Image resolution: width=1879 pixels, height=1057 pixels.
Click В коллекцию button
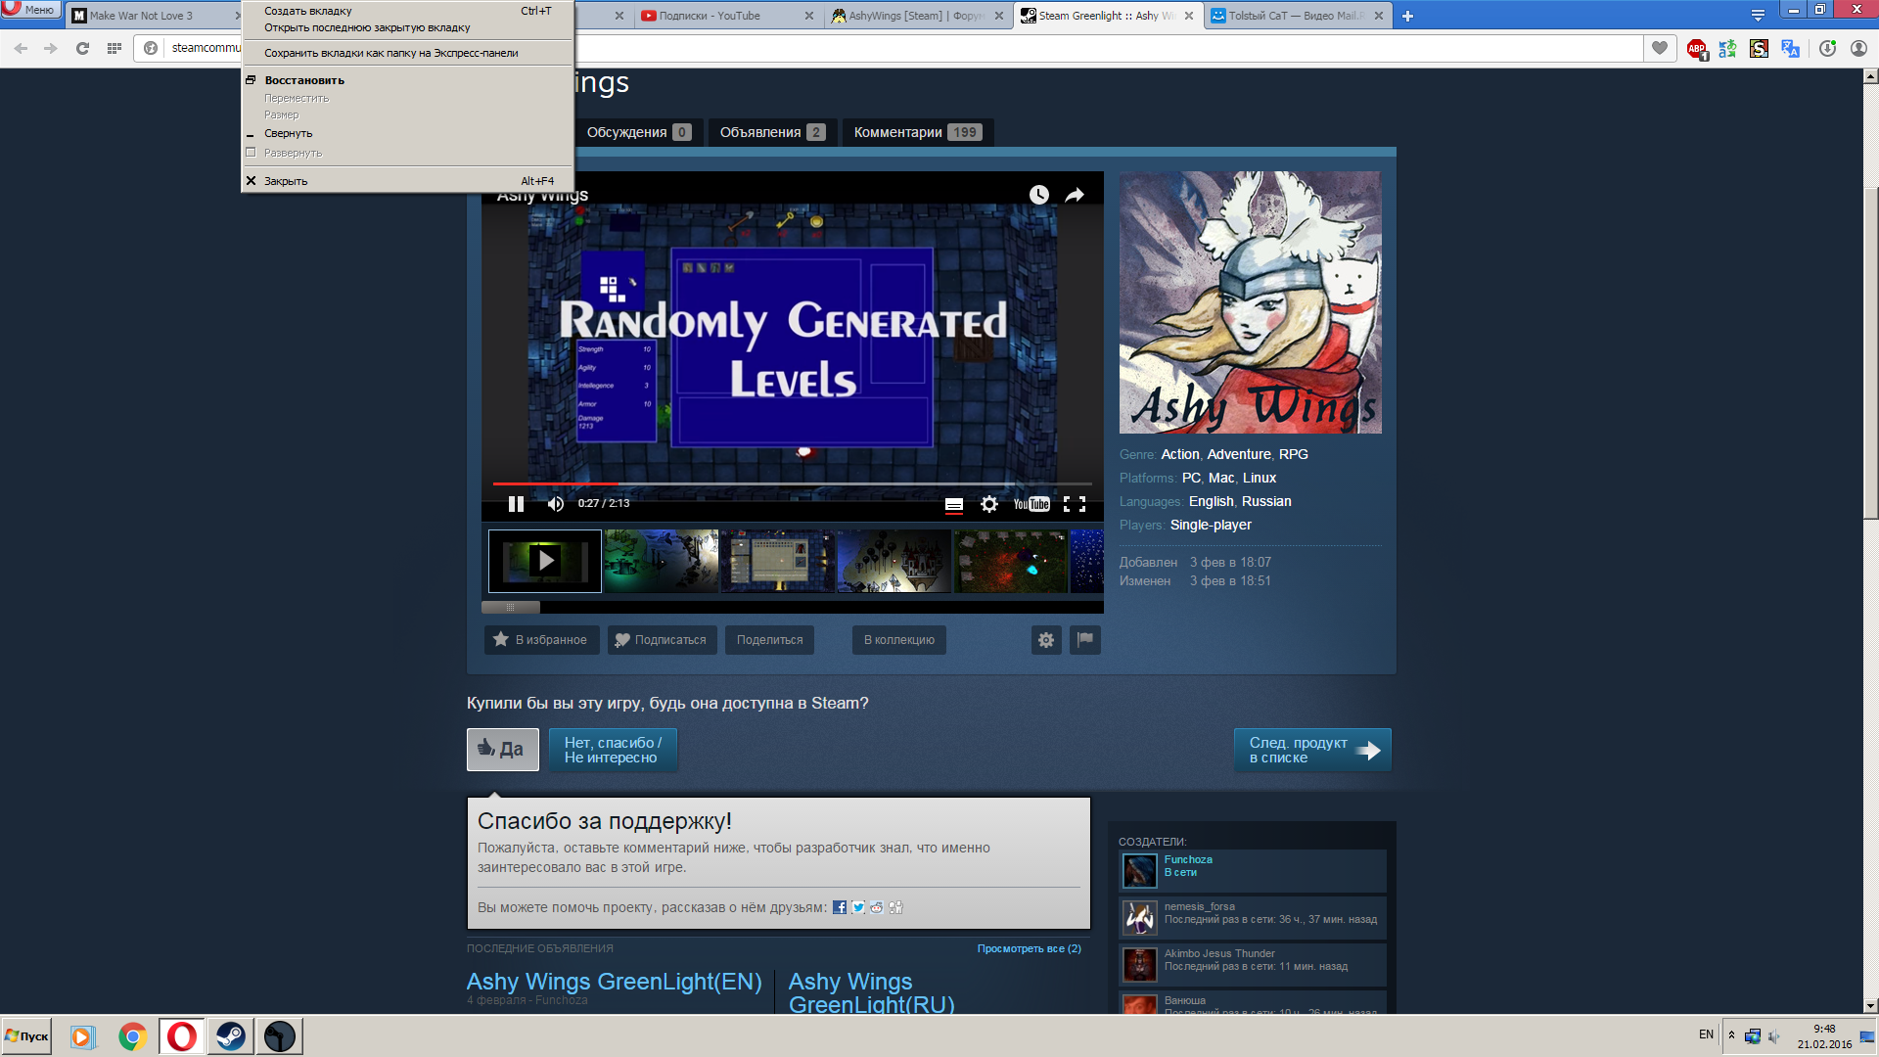[x=898, y=640]
